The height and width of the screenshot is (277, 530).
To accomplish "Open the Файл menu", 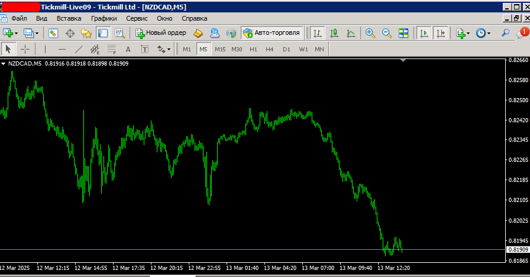I will [20, 18].
